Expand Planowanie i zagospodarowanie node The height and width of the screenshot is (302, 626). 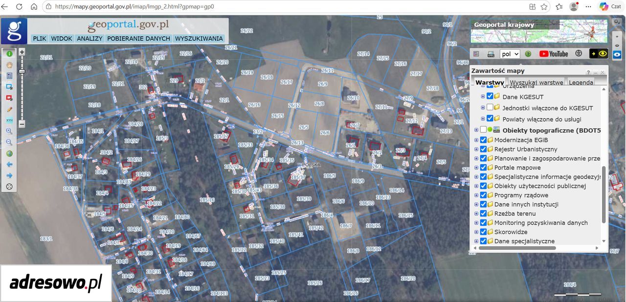pos(476,158)
